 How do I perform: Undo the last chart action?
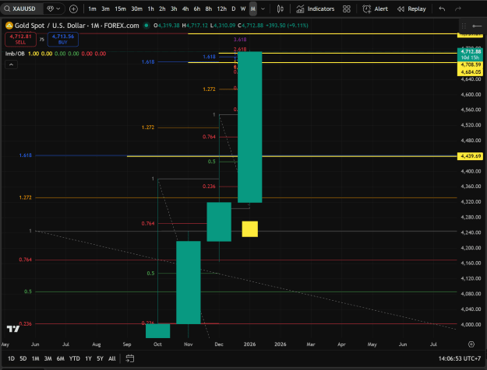[x=442, y=9]
